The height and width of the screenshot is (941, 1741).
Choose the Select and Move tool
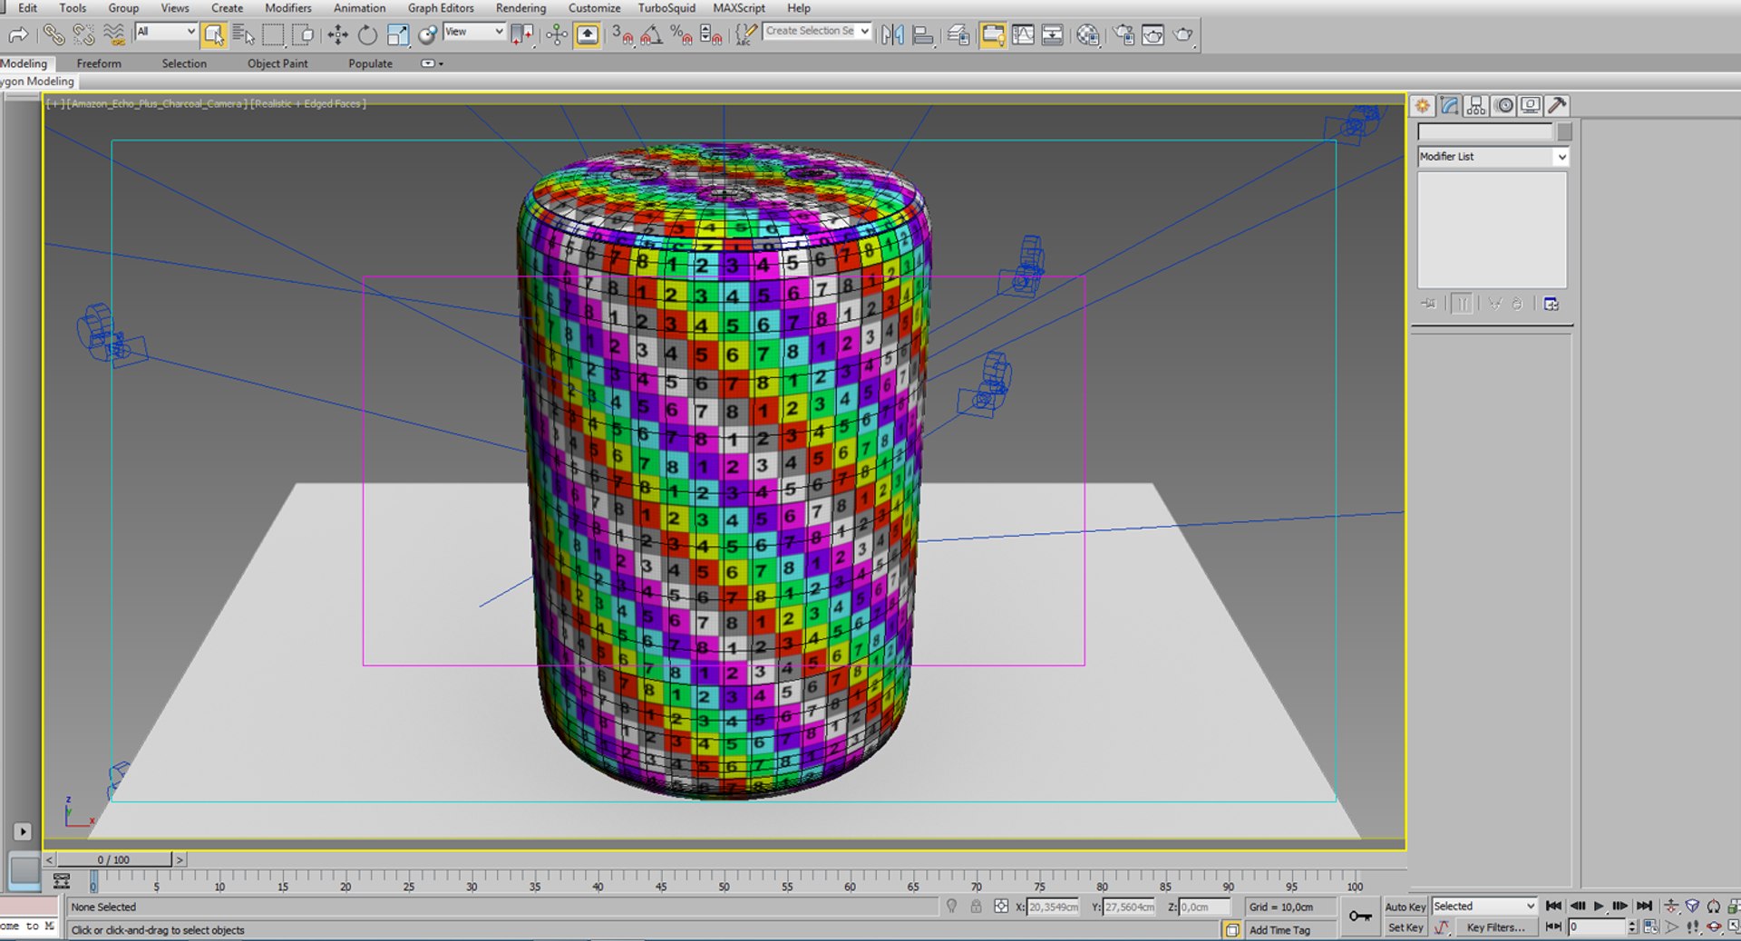(337, 34)
